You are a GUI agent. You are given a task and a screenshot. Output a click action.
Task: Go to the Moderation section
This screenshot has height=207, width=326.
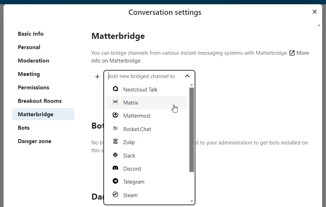coord(33,61)
